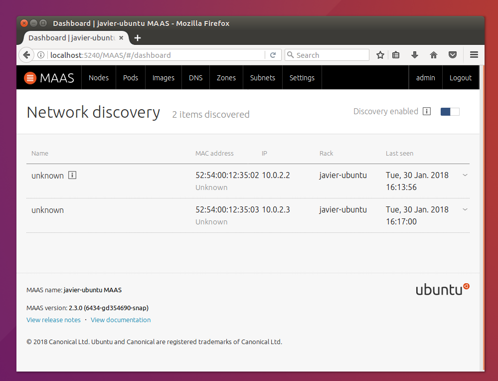The width and height of the screenshot is (498, 381).
Task: Select MAC address 52:54:00:12:35:03
Action: (x=227, y=209)
